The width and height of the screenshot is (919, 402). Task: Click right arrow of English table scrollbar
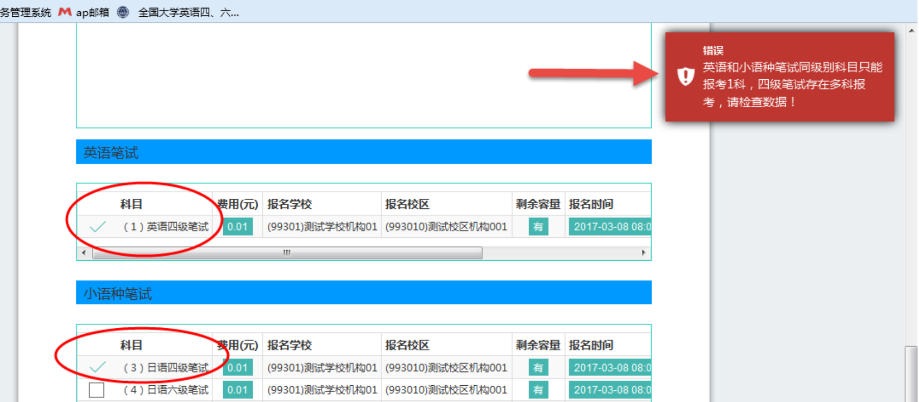643,253
